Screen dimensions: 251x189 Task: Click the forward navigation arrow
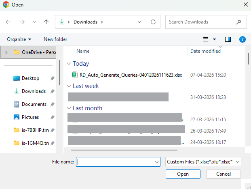pyautogui.click(x=22, y=22)
